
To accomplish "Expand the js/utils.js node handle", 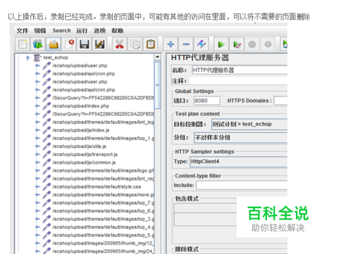I will (x=38, y=146).
